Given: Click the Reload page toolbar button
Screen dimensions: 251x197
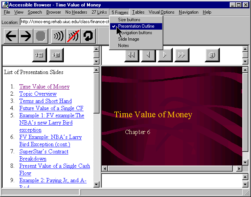Looking at the screenshot, I should point(88,36).
